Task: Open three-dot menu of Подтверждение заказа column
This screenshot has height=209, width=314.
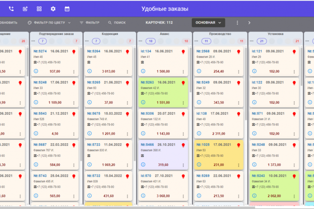Action: [33, 41]
